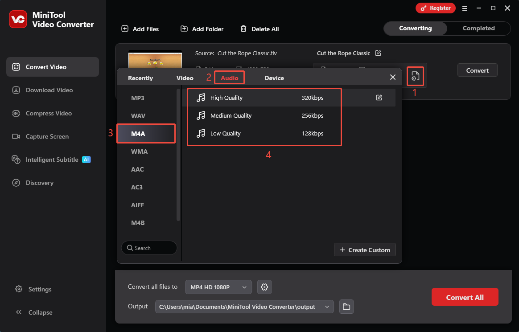Viewport: 519px width, 332px height.
Task: Open the Download Video section
Action: coord(47,90)
